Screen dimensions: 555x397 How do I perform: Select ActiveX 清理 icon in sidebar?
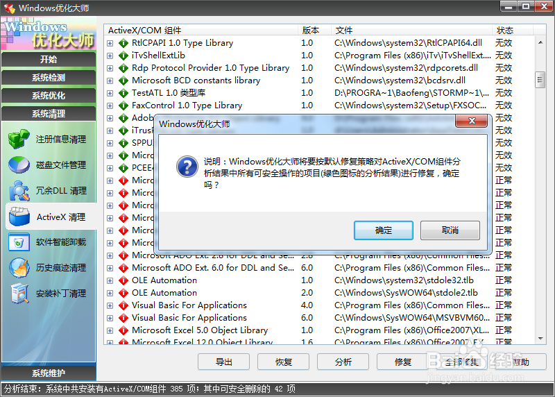click(x=19, y=217)
